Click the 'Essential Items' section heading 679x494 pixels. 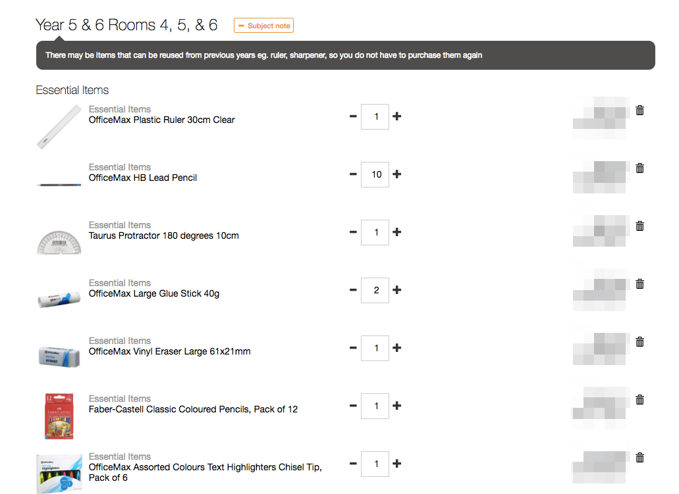click(x=72, y=90)
